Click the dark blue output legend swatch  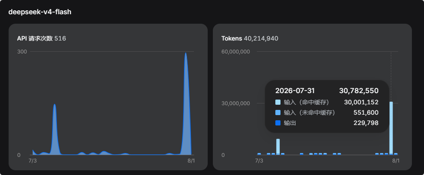[278, 123]
